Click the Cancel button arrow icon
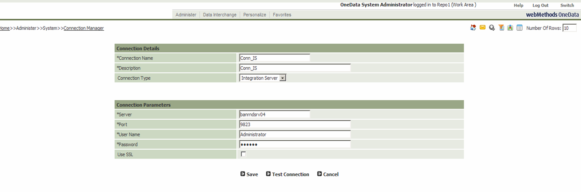 320,174
